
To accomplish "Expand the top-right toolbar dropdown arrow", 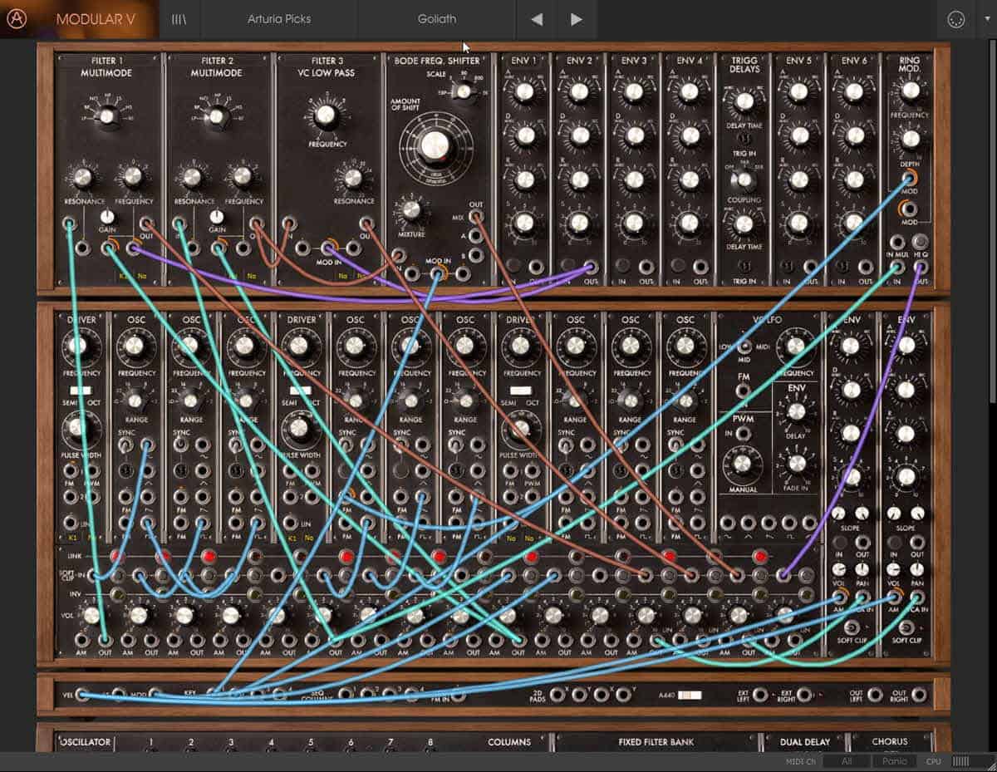I will point(987,20).
